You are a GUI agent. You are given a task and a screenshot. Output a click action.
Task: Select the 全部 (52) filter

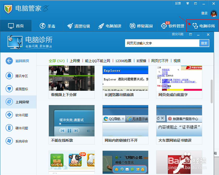point(57,61)
